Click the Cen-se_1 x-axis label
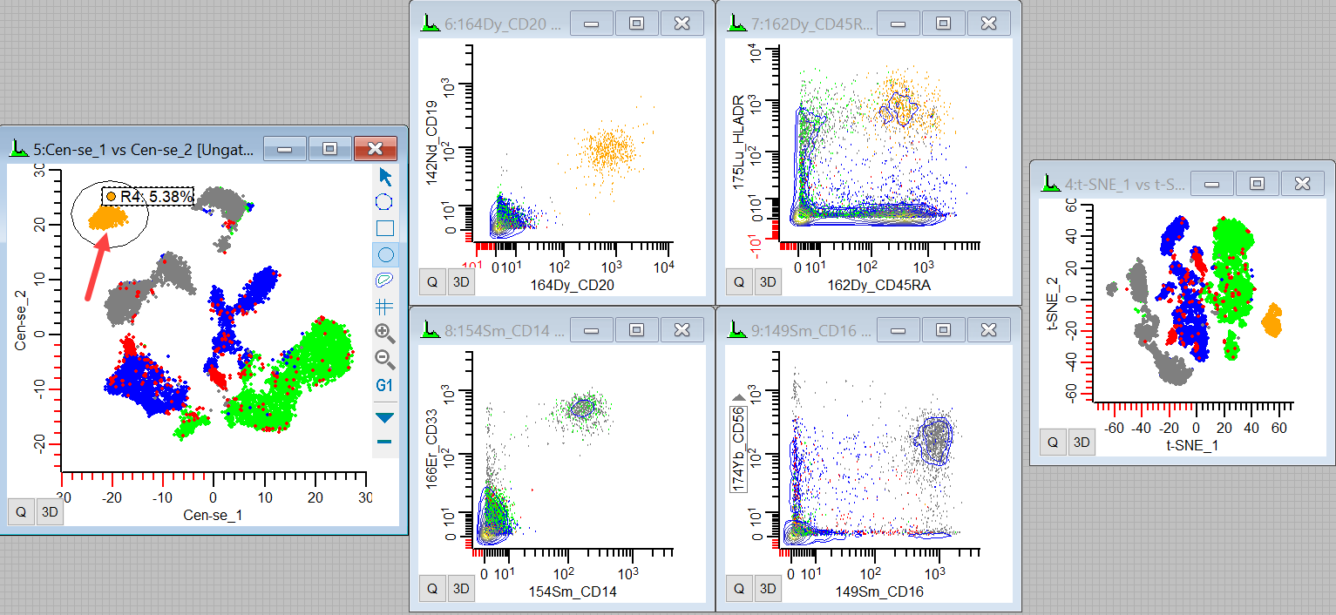Viewport: 1336px width, 615px height. [x=213, y=516]
